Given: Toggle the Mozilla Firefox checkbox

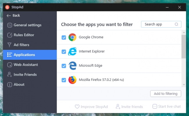Looking at the screenshot, I should click(x=64, y=80).
